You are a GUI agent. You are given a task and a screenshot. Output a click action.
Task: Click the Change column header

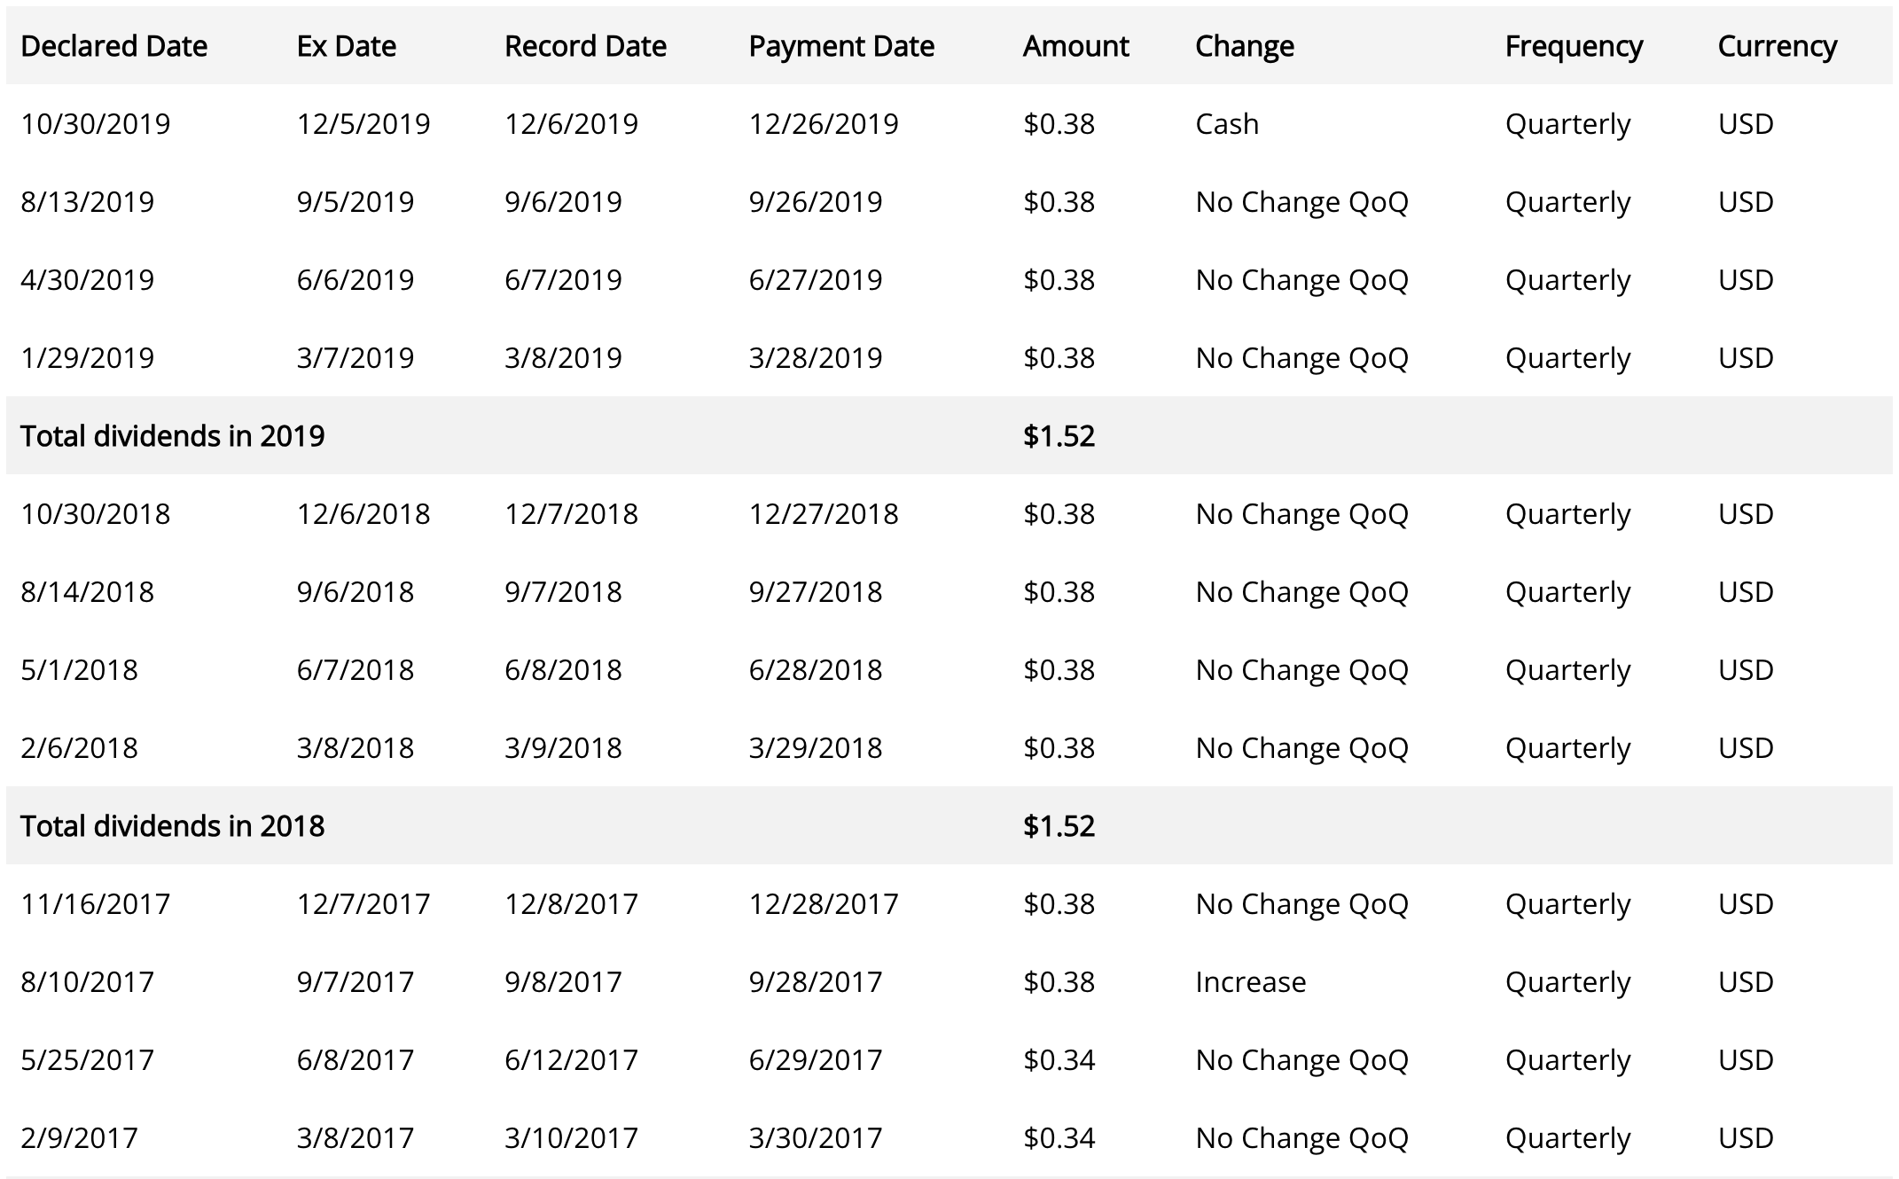tap(1244, 46)
